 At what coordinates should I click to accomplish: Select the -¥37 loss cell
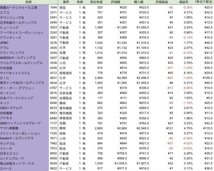click(x=170, y=143)
